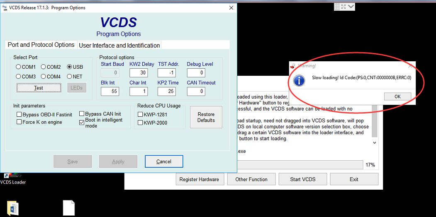Screen dimensions: 436x217
Task: Click the Save button
Action: tap(73, 162)
